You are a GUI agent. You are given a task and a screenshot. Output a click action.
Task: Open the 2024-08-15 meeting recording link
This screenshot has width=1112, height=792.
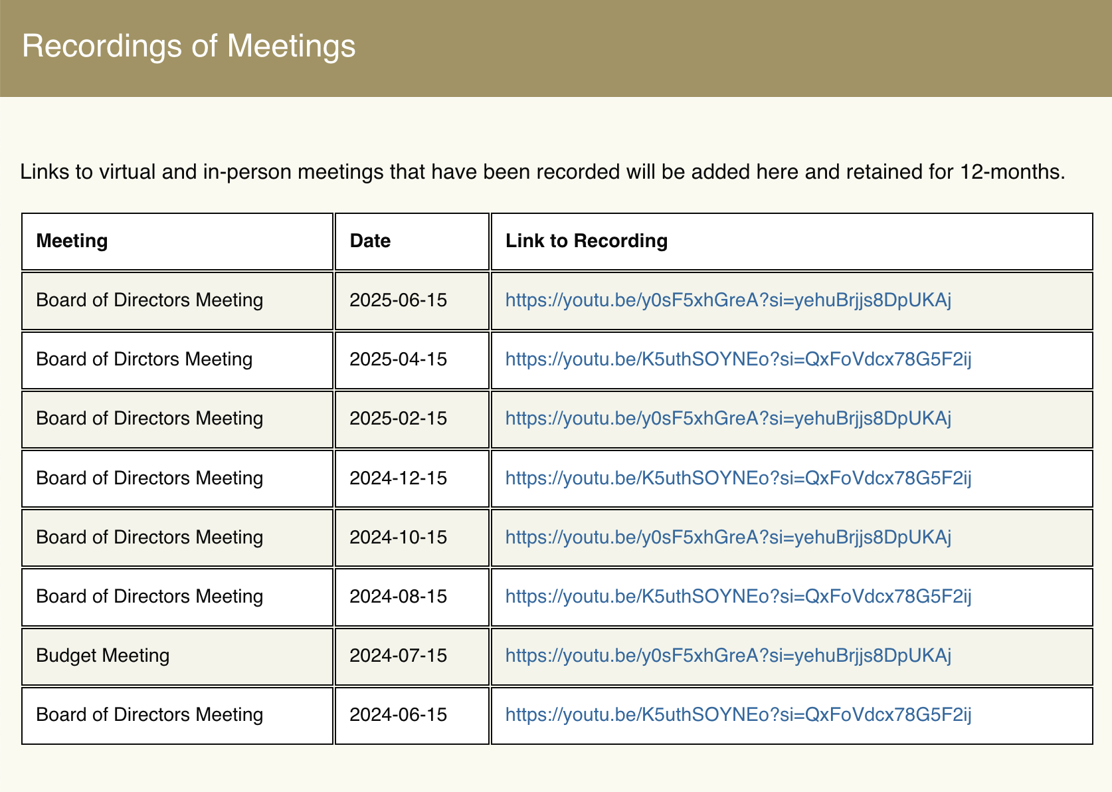[x=738, y=597]
